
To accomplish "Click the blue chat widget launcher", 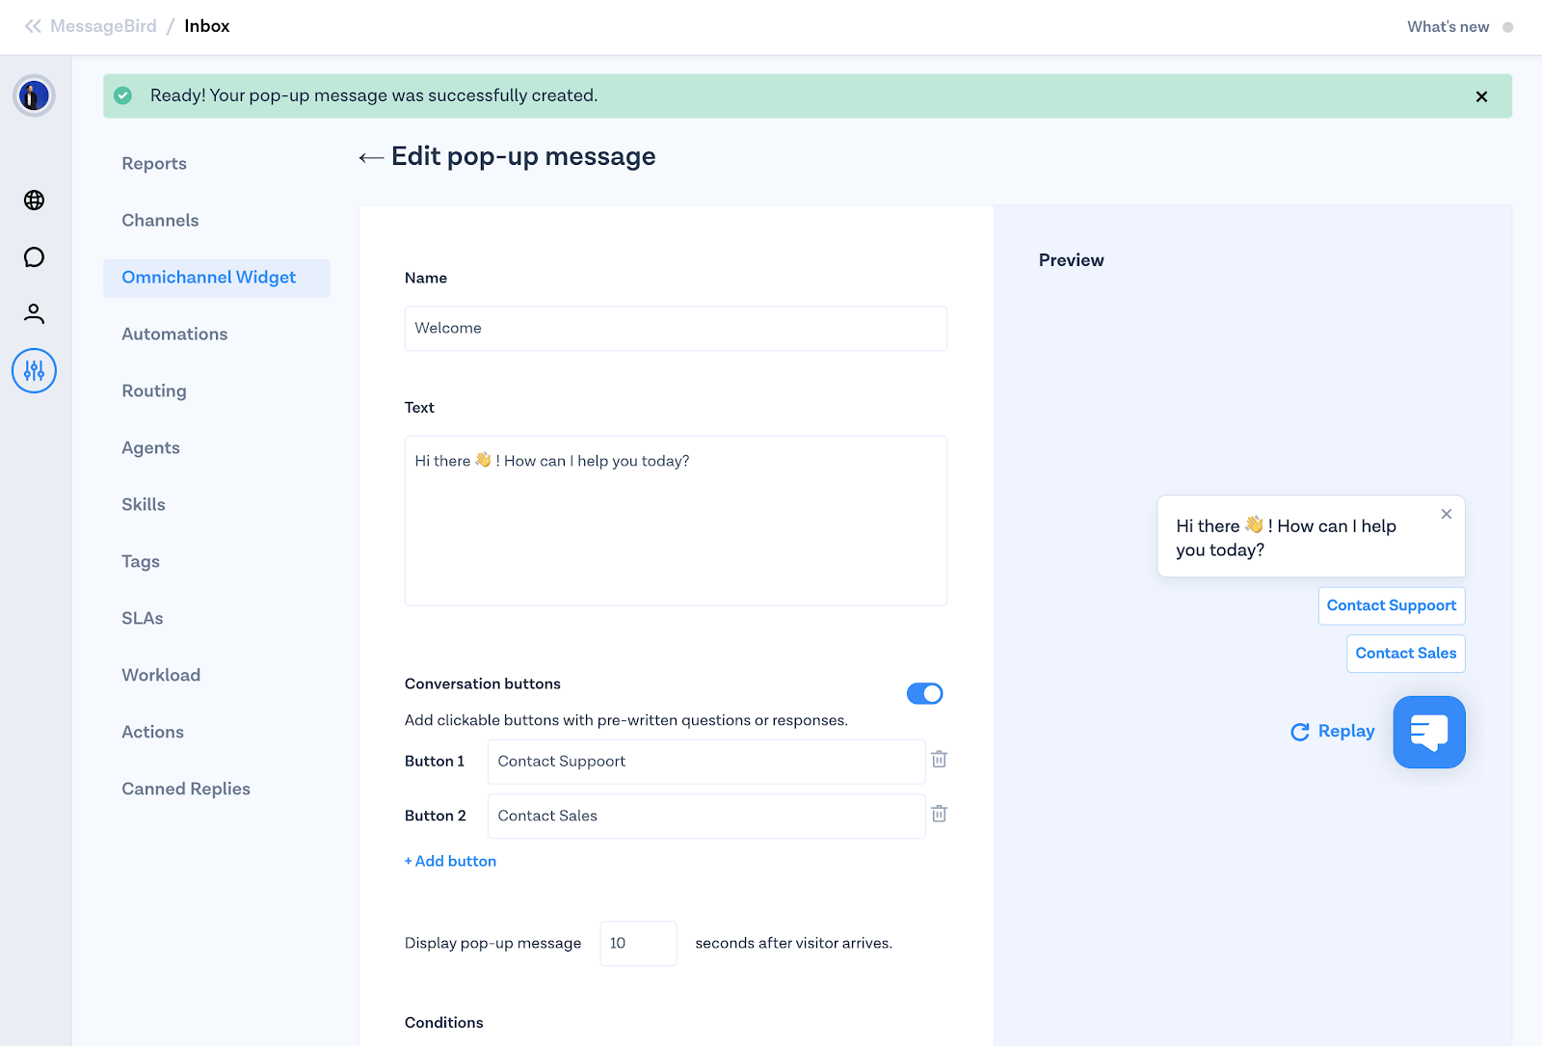I will 1428,733.
